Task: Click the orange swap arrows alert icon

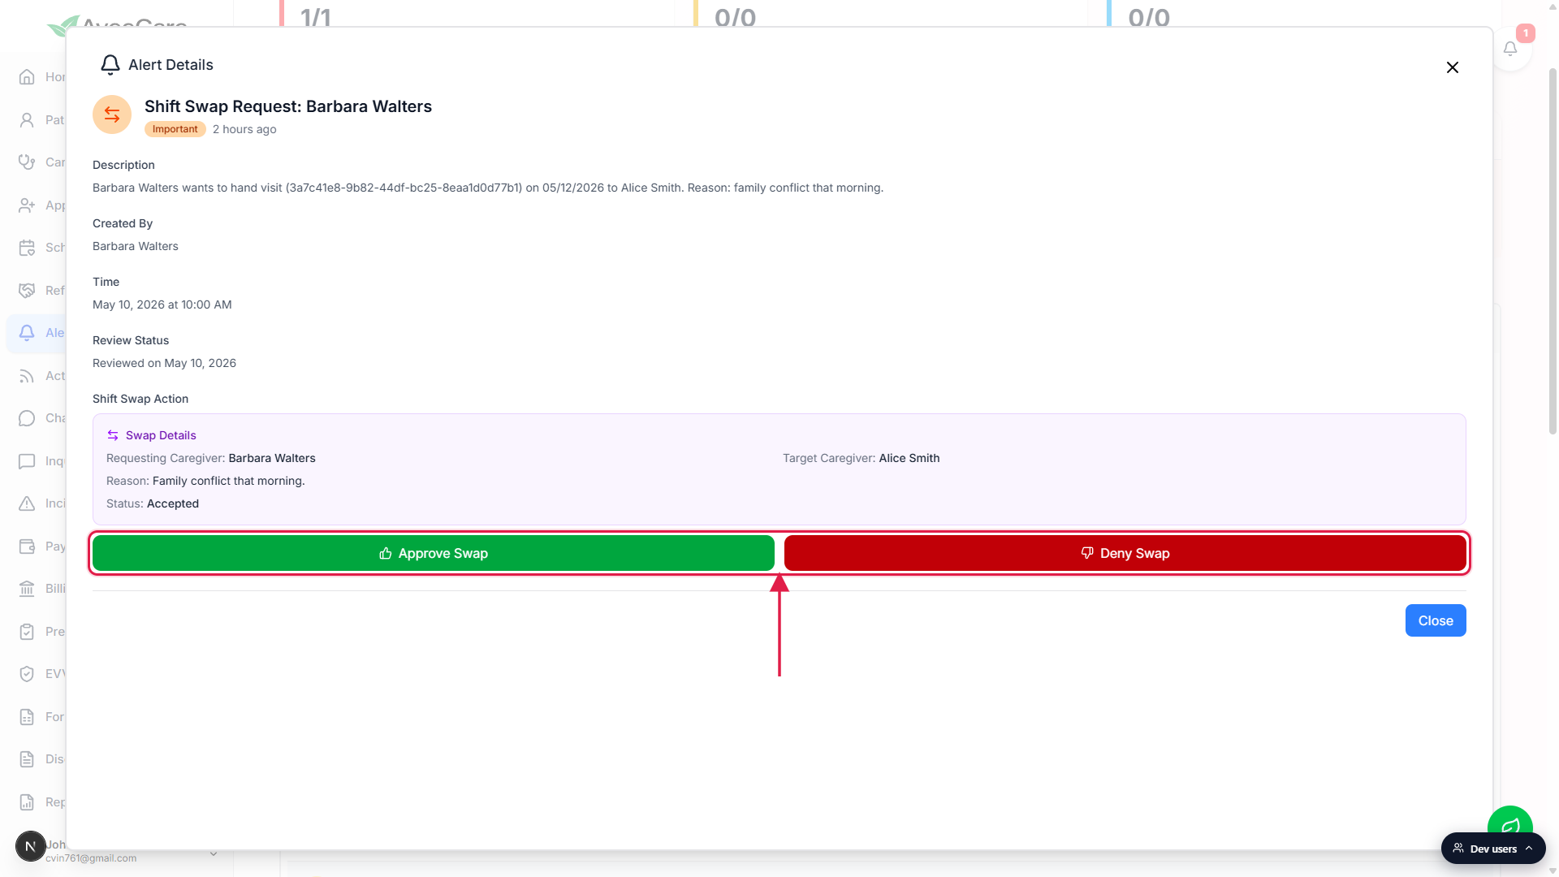Action: tap(112, 114)
